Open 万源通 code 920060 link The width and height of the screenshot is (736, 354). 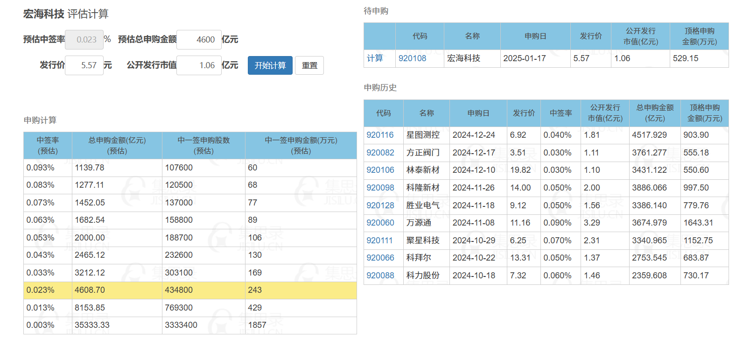tap(380, 223)
